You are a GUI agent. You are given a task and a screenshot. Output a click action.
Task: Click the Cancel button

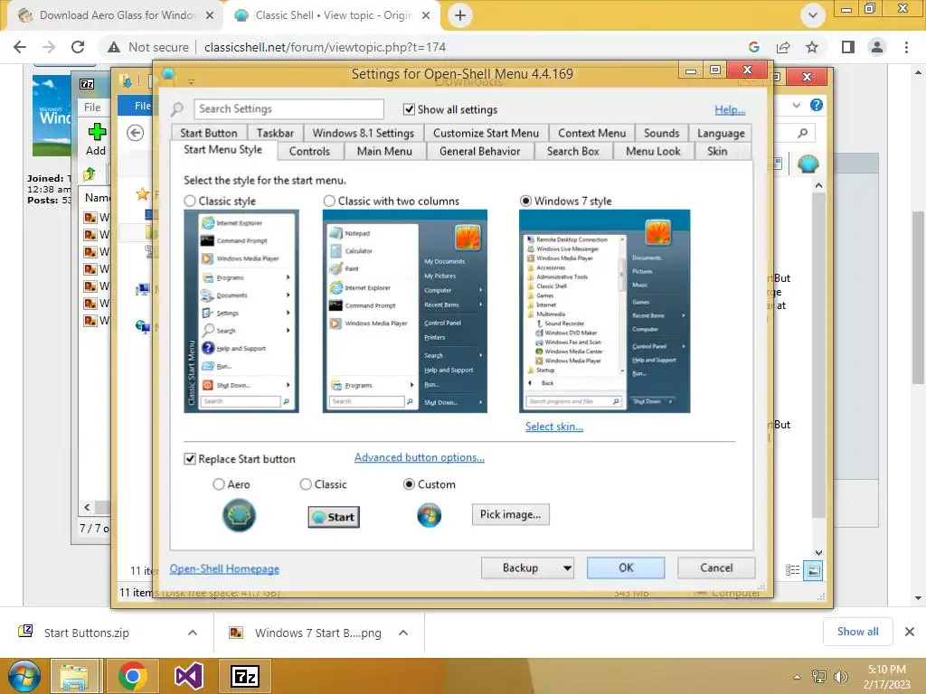tap(716, 567)
